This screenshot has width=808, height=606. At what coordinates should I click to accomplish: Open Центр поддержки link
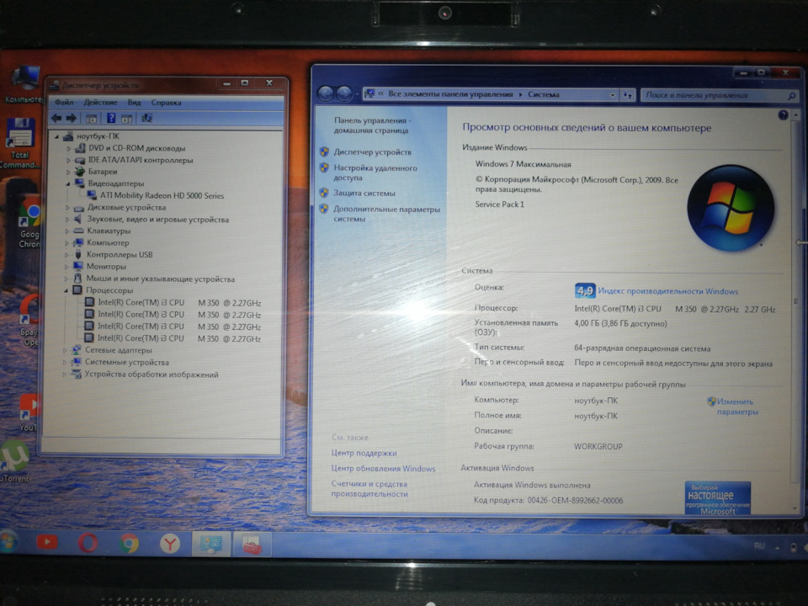coord(364,453)
